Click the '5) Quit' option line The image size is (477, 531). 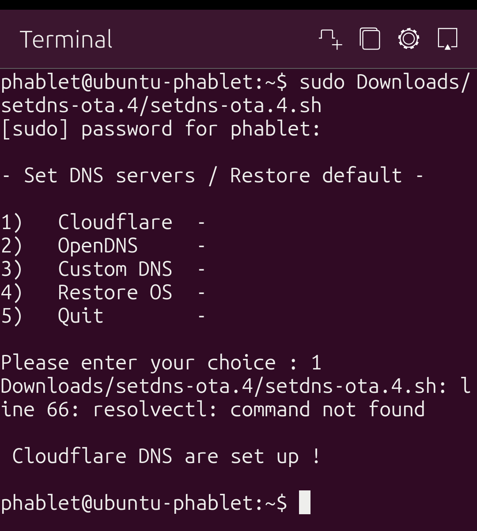pyautogui.click(x=79, y=315)
